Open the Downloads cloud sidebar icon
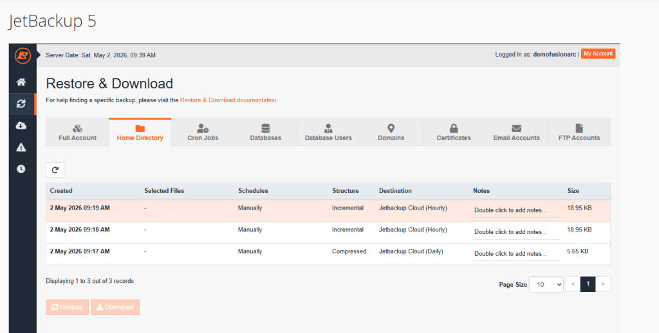This screenshot has width=659, height=333. (x=21, y=125)
